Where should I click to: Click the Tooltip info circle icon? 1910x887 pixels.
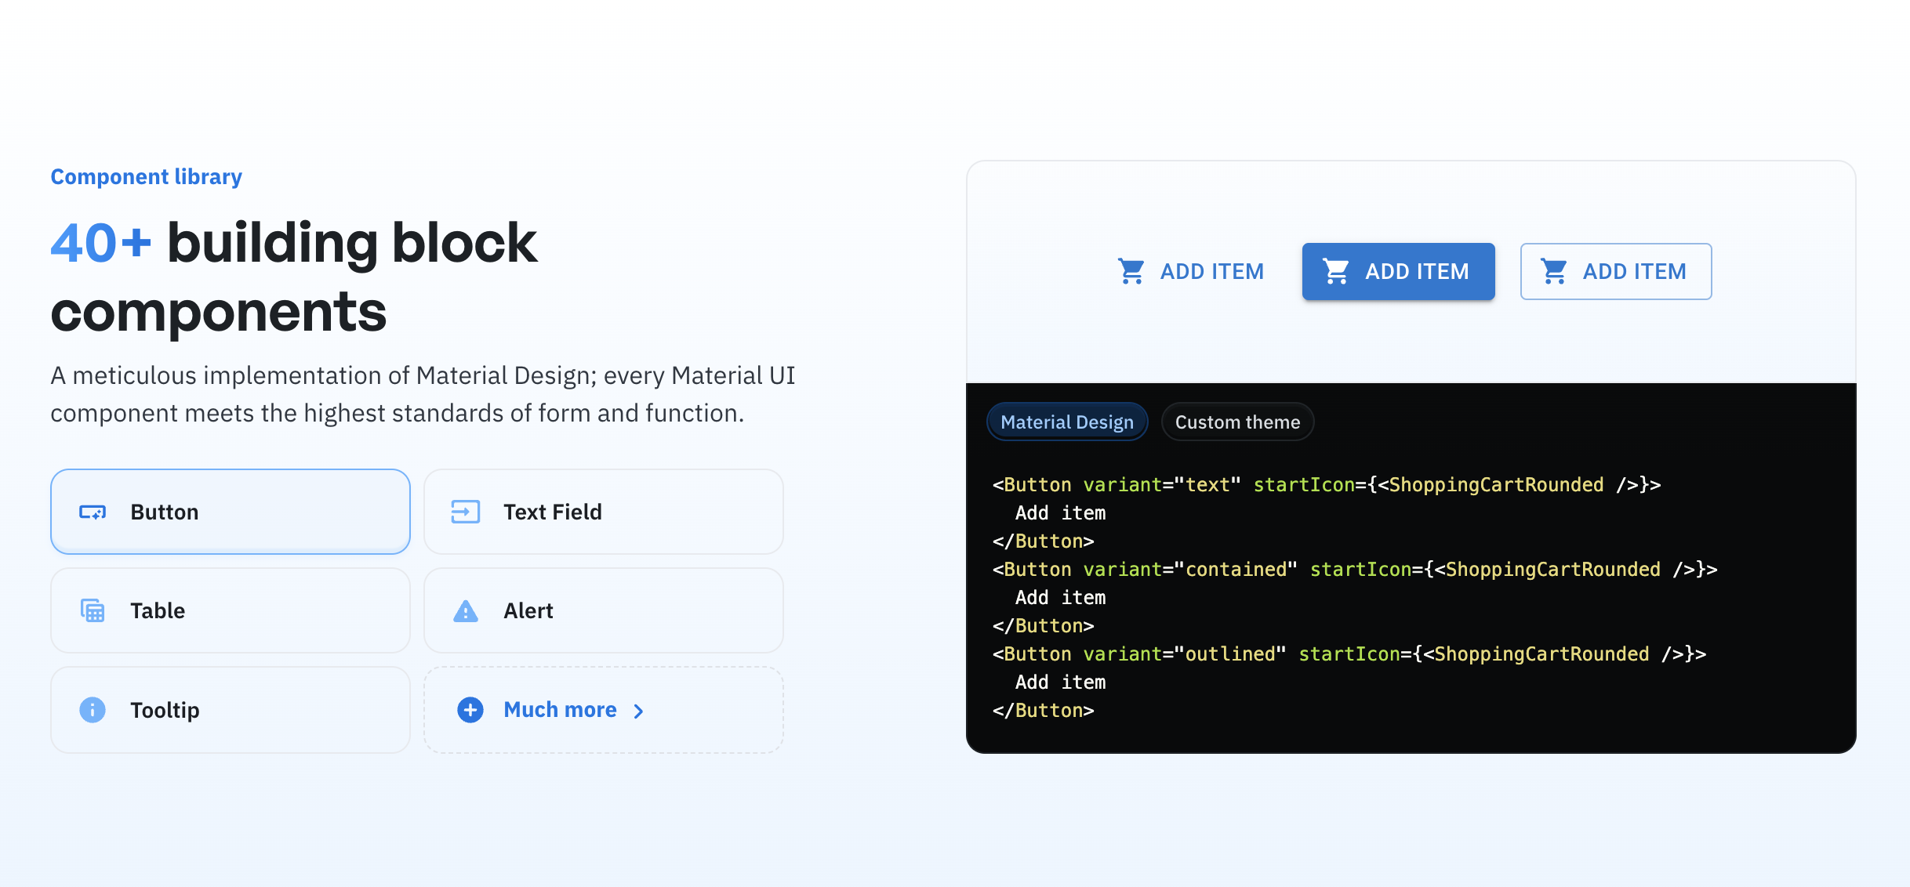(x=92, y=708)
